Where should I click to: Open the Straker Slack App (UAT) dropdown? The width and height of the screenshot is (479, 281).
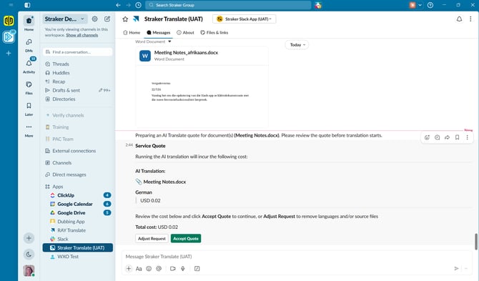(x=244, y=19)
